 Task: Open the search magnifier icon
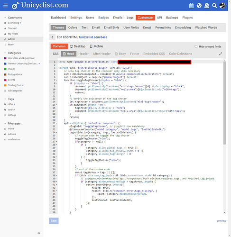click(x=214, y=6)
